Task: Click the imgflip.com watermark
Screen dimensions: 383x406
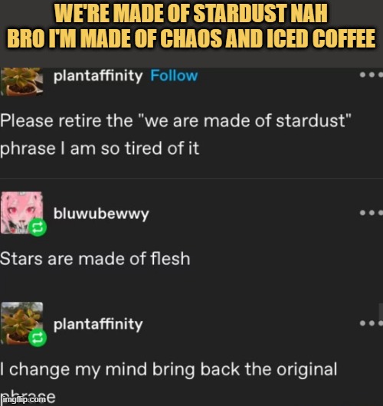Action: [24, 400]
